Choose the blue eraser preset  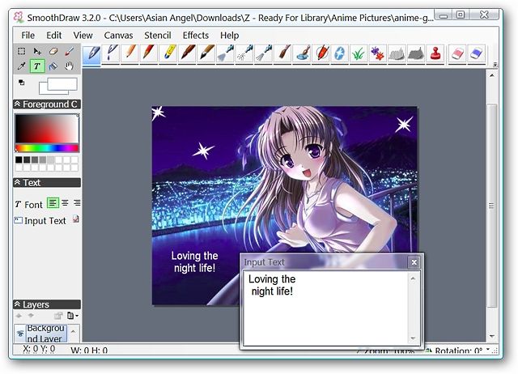pyautogui.click(x=477, y=54)
